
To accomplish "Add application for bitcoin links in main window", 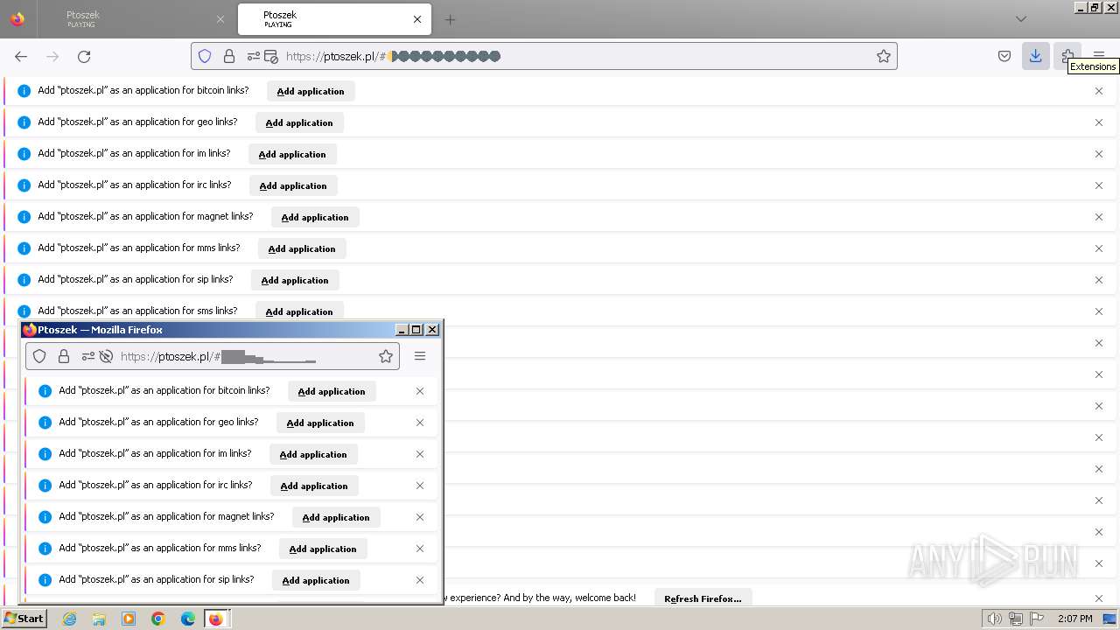I will click(x=311, y=91).
